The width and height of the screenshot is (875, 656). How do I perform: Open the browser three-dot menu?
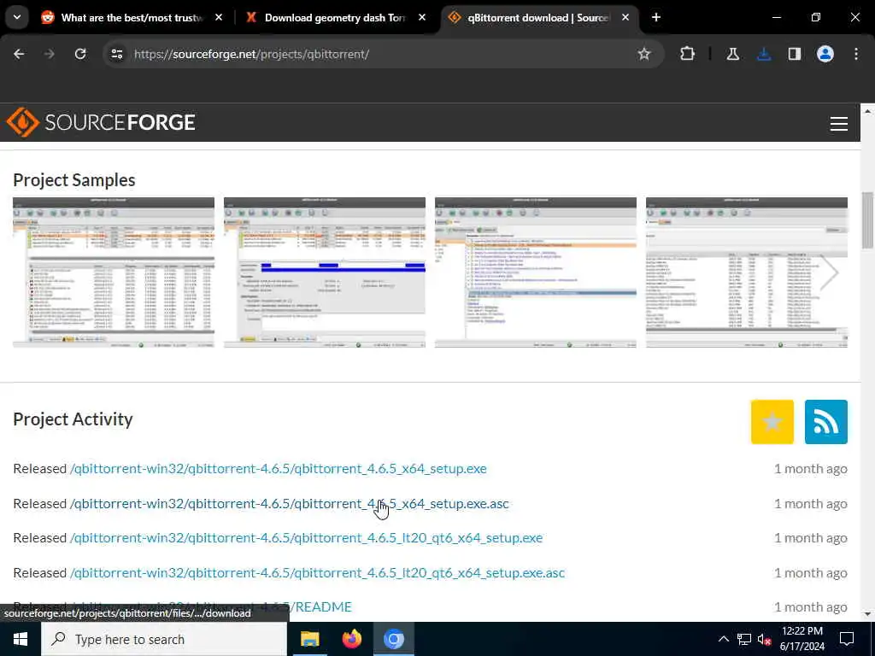click(856, 54)
